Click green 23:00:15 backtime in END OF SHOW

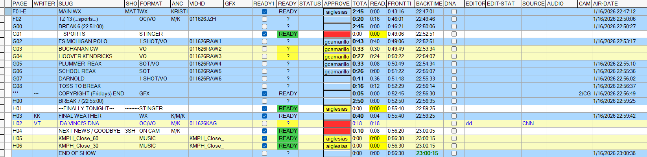[427, 153]
